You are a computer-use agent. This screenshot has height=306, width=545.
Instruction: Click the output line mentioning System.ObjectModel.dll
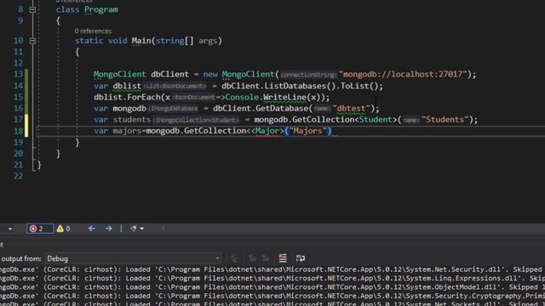[272, 287]
